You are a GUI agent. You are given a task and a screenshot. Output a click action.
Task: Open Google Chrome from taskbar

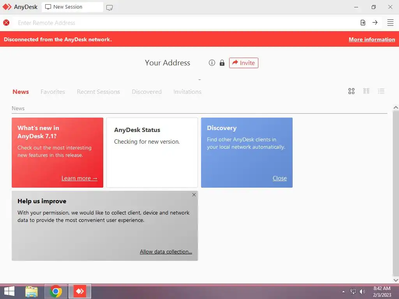pos(56,291)
